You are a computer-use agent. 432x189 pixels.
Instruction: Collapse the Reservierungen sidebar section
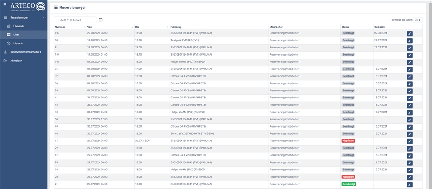point(24,17)
